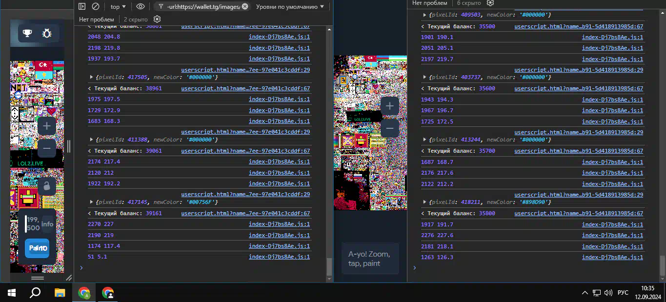Open userscript link beside 'Текущий баланс: 39161'
Viewport: 666px width, 302px height.
pos(245,213)
